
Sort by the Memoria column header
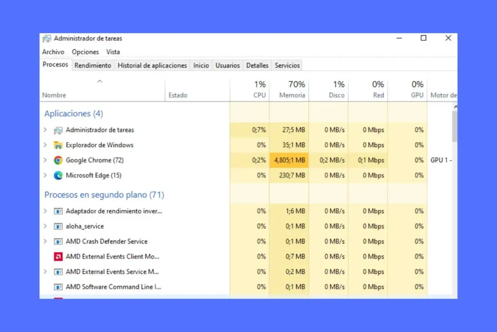pyautogui.click(x=289, y=90)
